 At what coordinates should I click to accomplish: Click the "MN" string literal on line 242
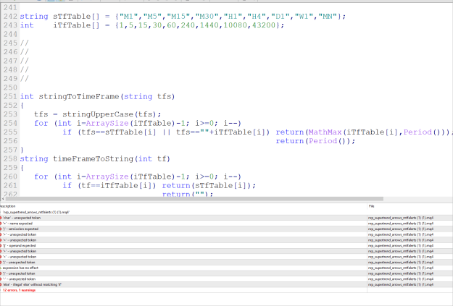coord(328,17)
